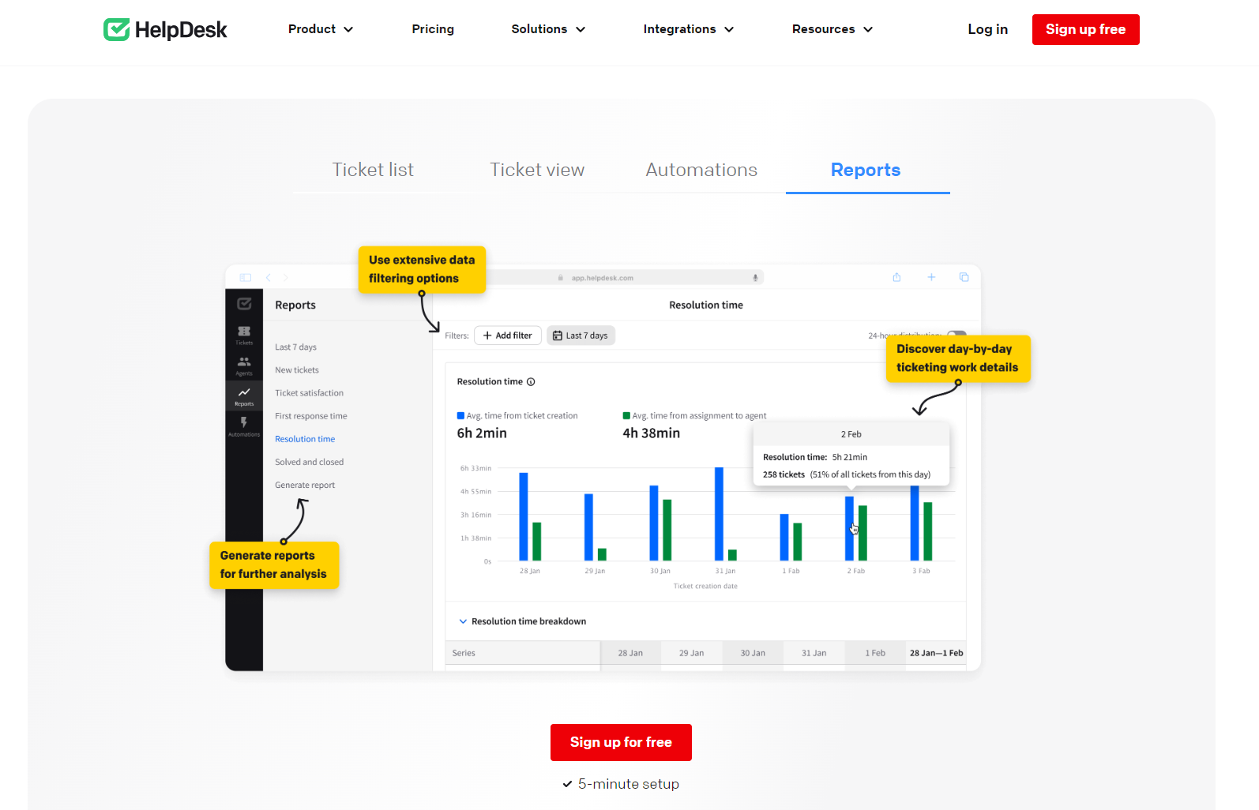Click the checkmark logo atop the app sidebar
1259x810 pixels.
coord(244,304)
